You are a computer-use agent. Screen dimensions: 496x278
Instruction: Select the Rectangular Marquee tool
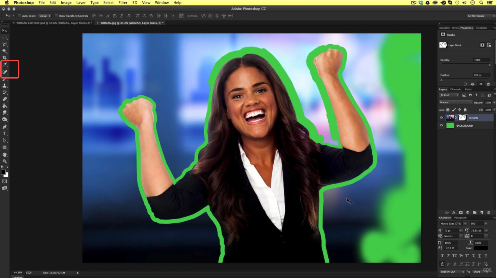coord(4,38)
